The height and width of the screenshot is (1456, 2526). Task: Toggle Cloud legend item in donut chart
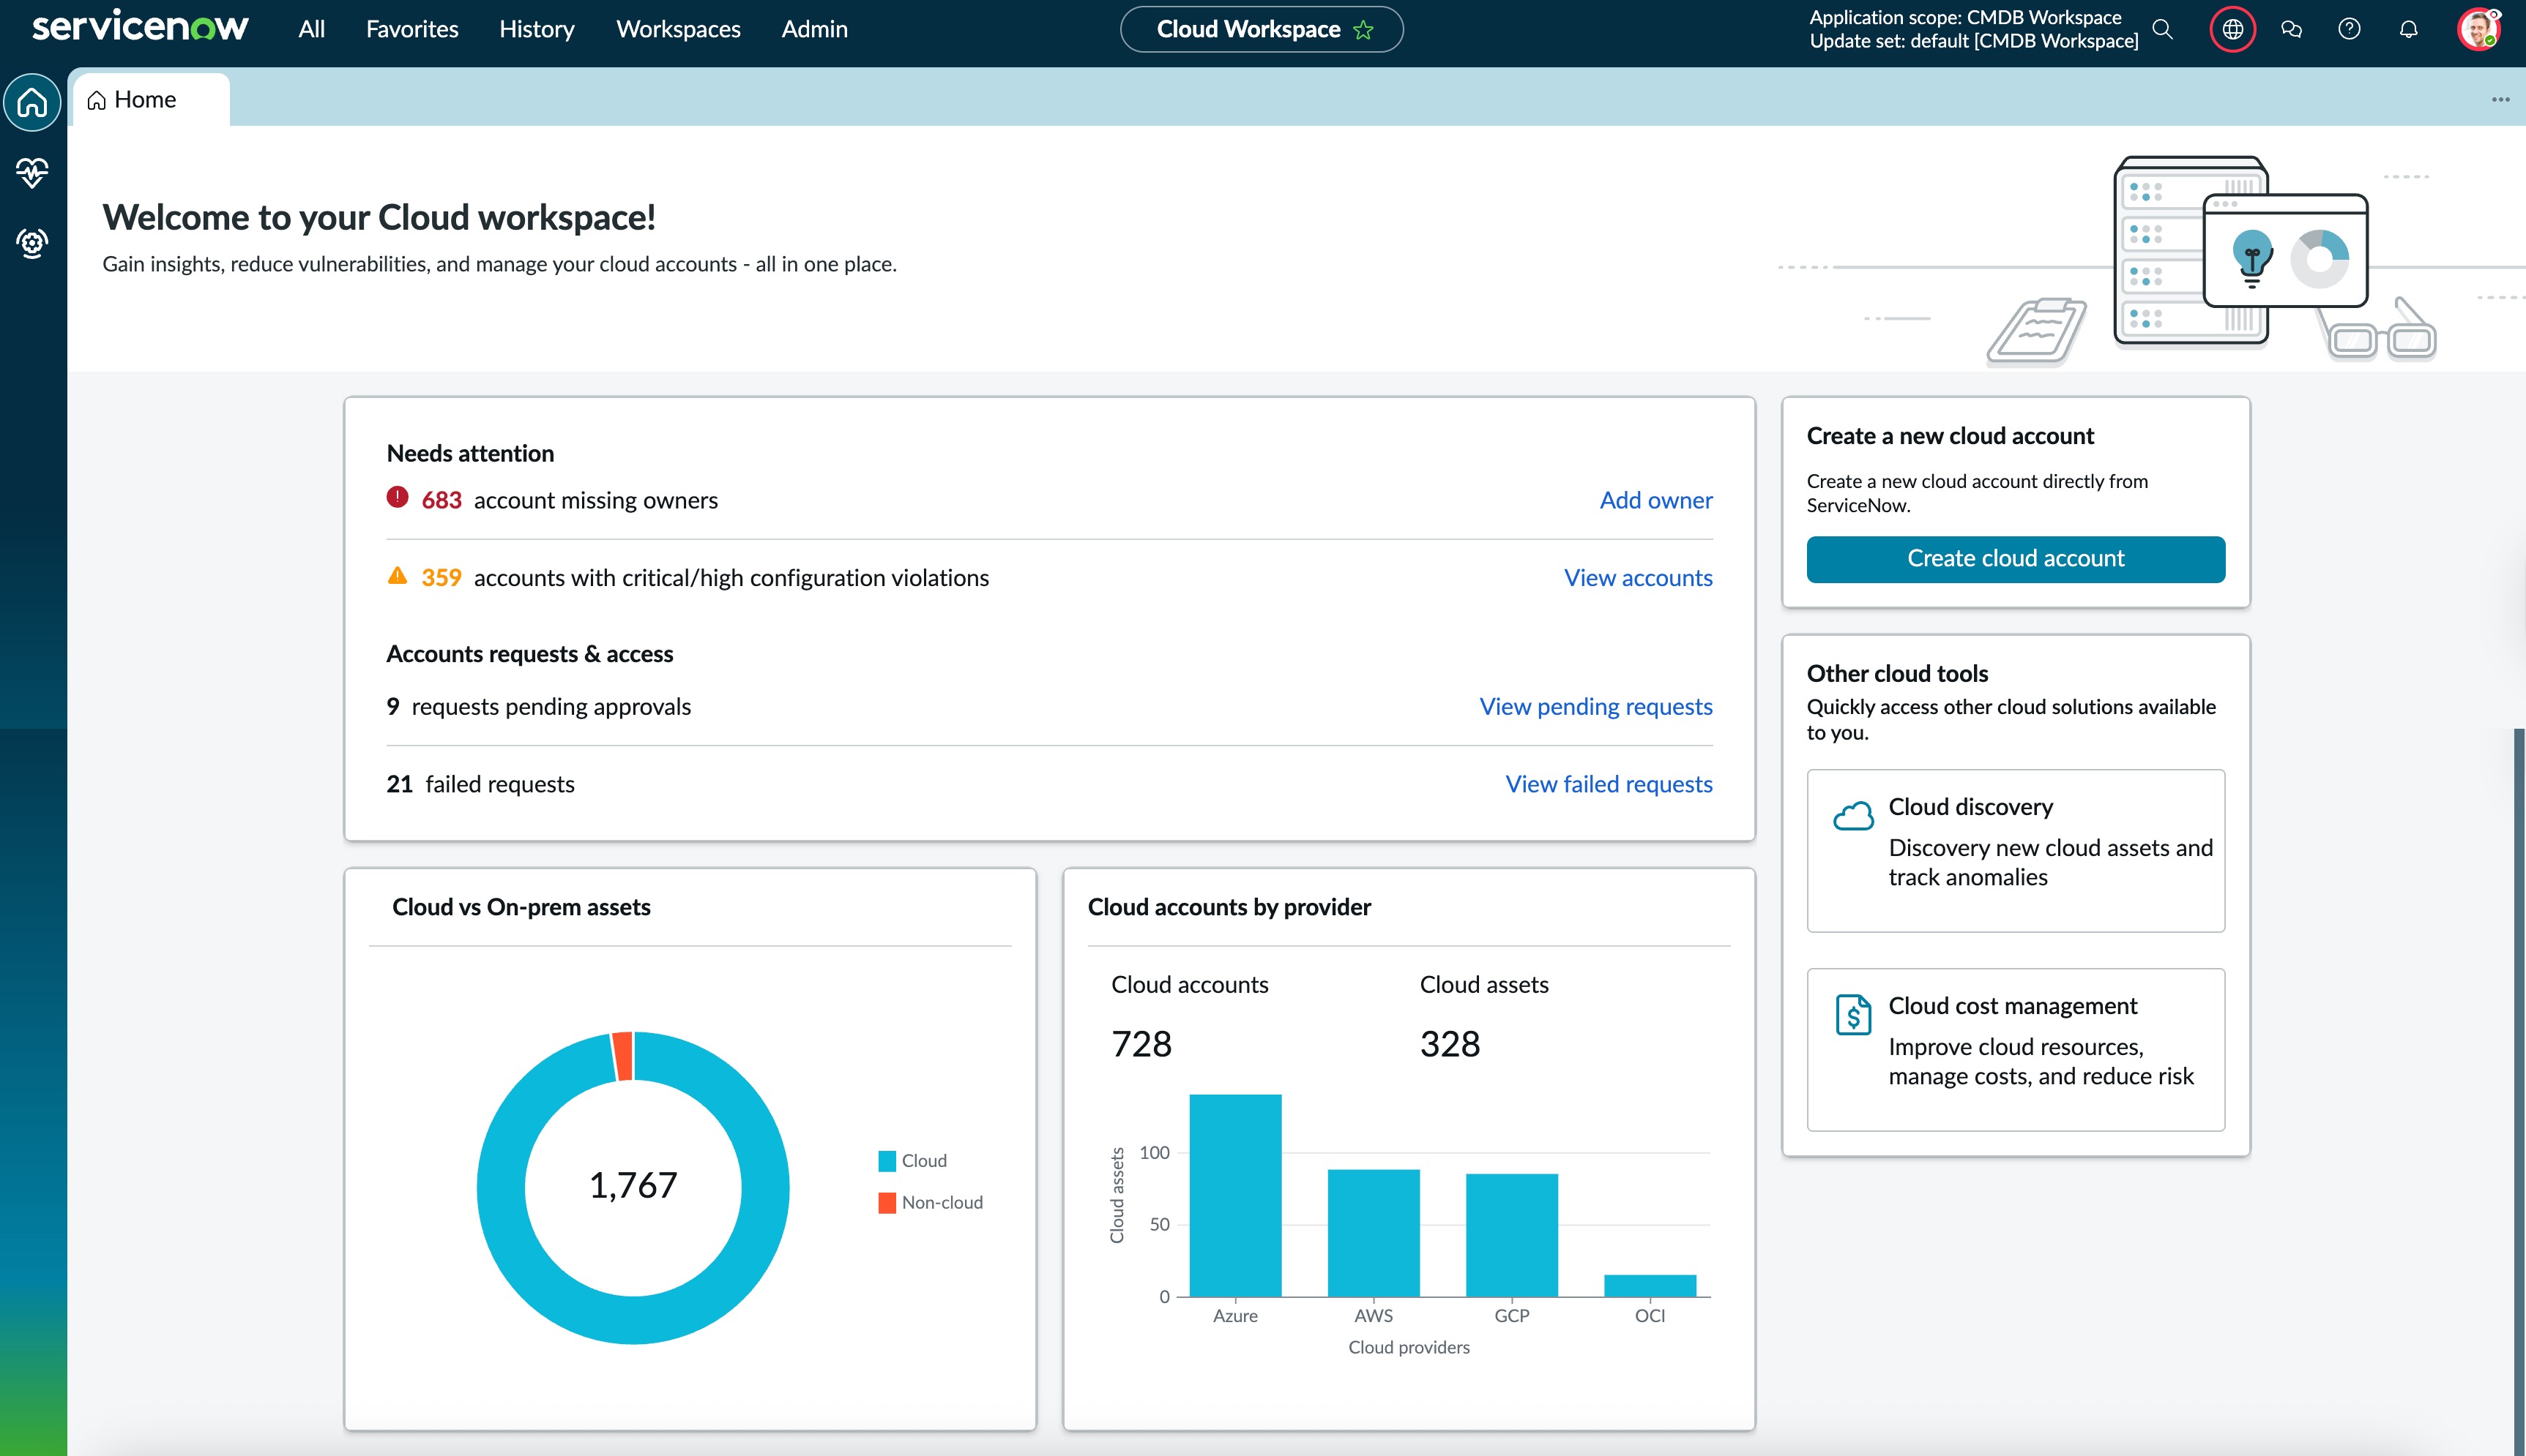tap(912, 1160)
